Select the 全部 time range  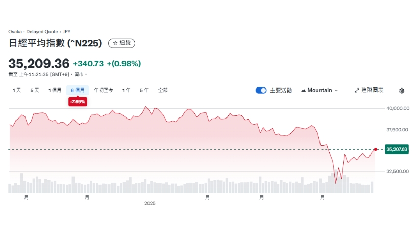coord(163,91)
